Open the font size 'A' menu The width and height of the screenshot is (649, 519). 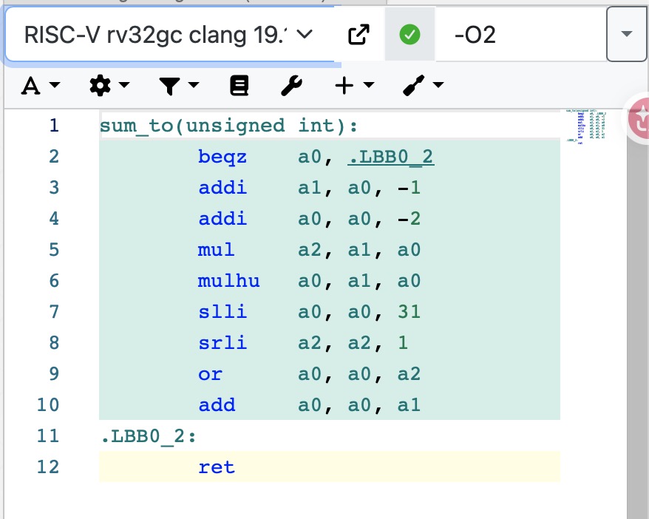pos(41,86)
